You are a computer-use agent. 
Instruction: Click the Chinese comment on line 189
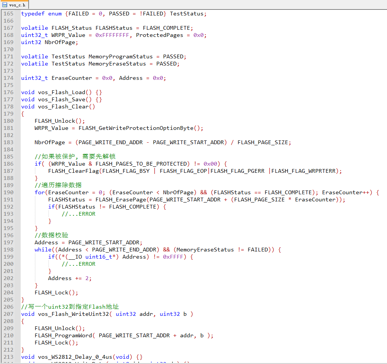pos(58,185)
